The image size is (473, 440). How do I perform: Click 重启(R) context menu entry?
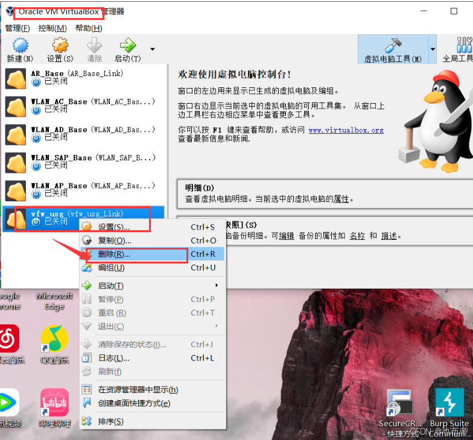pyautogui.click(x=152, y=313)
